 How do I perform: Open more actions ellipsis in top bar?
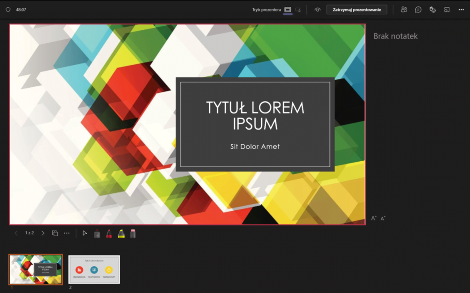(461, 10)
